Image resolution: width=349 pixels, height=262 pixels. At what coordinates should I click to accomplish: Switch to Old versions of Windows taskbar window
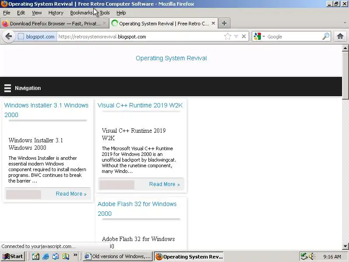click(118, 256)
